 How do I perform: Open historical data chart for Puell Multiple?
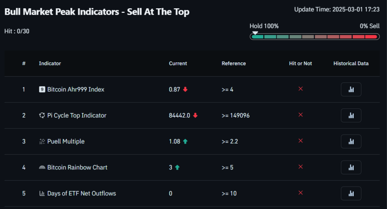pyautogui.click(x=351, y=141)
